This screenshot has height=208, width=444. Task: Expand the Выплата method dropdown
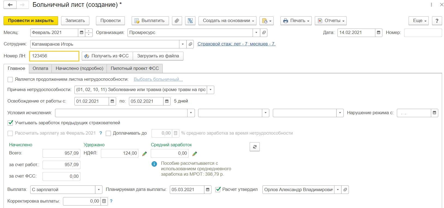(x=99, y=190)
